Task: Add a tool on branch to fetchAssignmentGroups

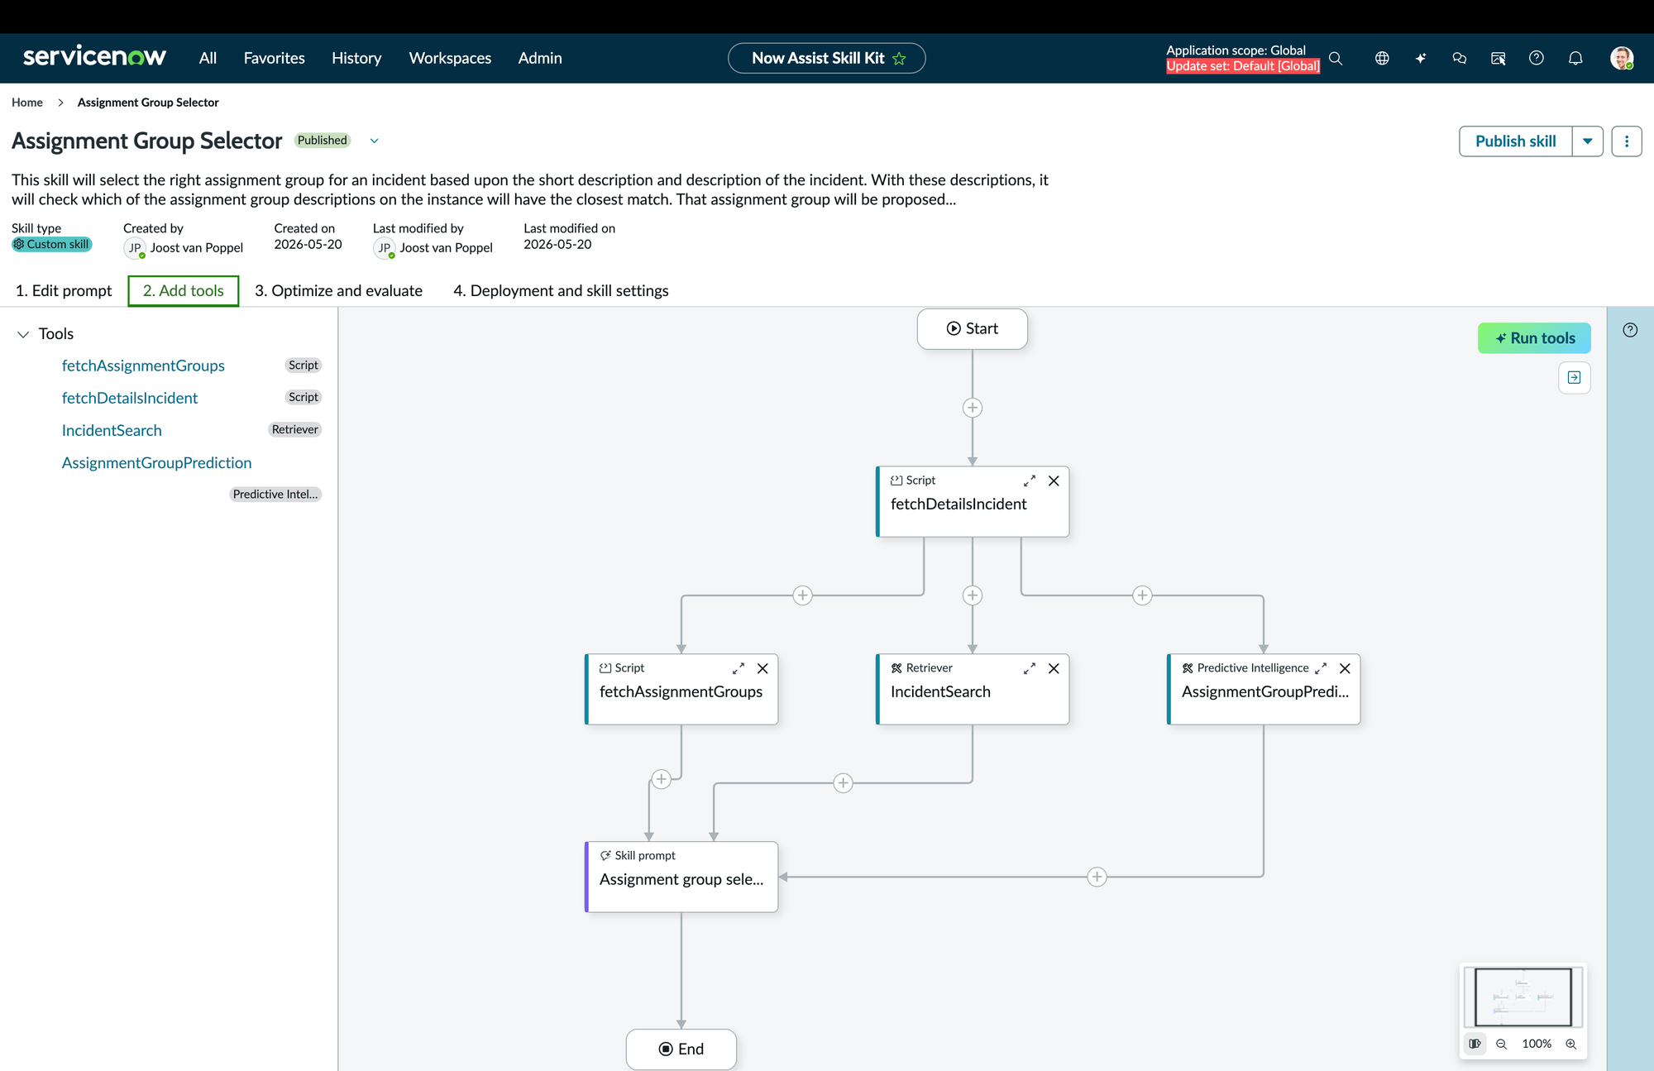Action: 802,595
